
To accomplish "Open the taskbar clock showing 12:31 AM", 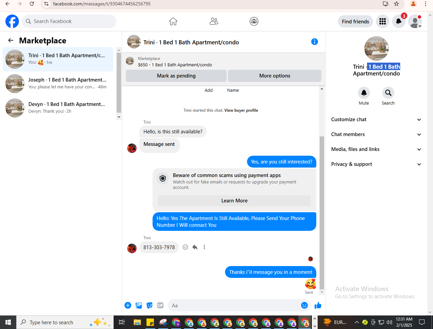I will pyautogui.click(x=404, y=322).
